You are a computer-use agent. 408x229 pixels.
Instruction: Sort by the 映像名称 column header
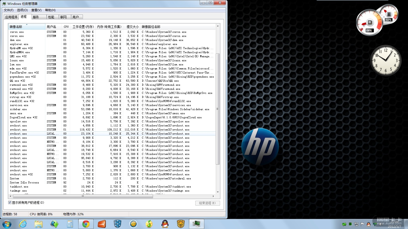coord(27,27)
